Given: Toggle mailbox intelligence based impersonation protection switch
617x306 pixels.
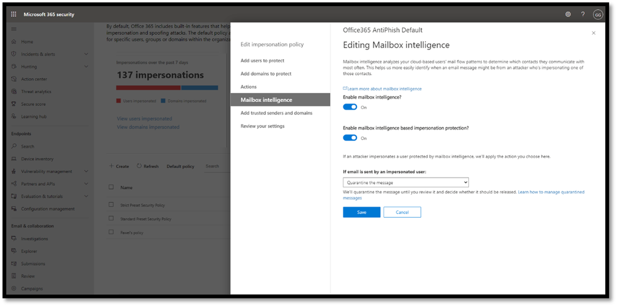Looking at the screenshot, I should pos(350,138).
